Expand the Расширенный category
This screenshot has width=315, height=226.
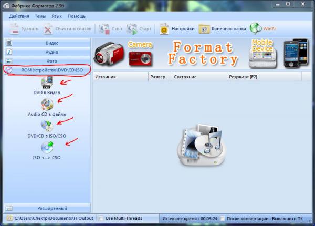click(x=47, y=208)
